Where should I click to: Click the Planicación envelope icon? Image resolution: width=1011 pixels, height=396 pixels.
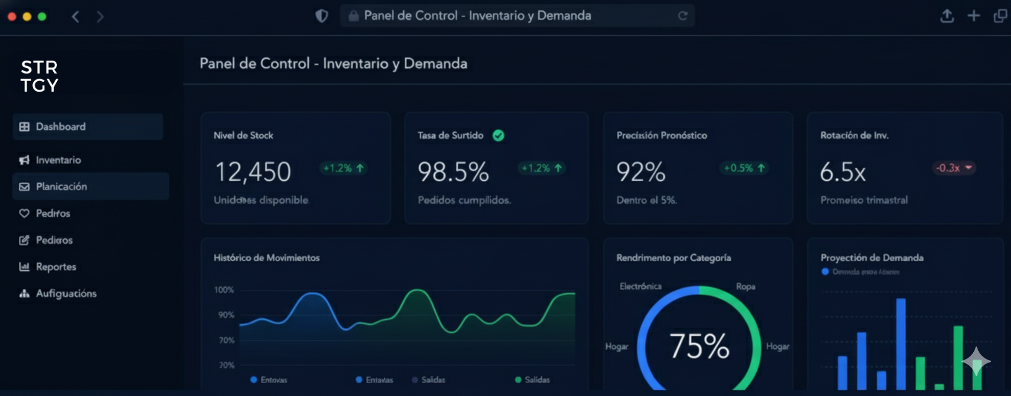pos(24,187)
